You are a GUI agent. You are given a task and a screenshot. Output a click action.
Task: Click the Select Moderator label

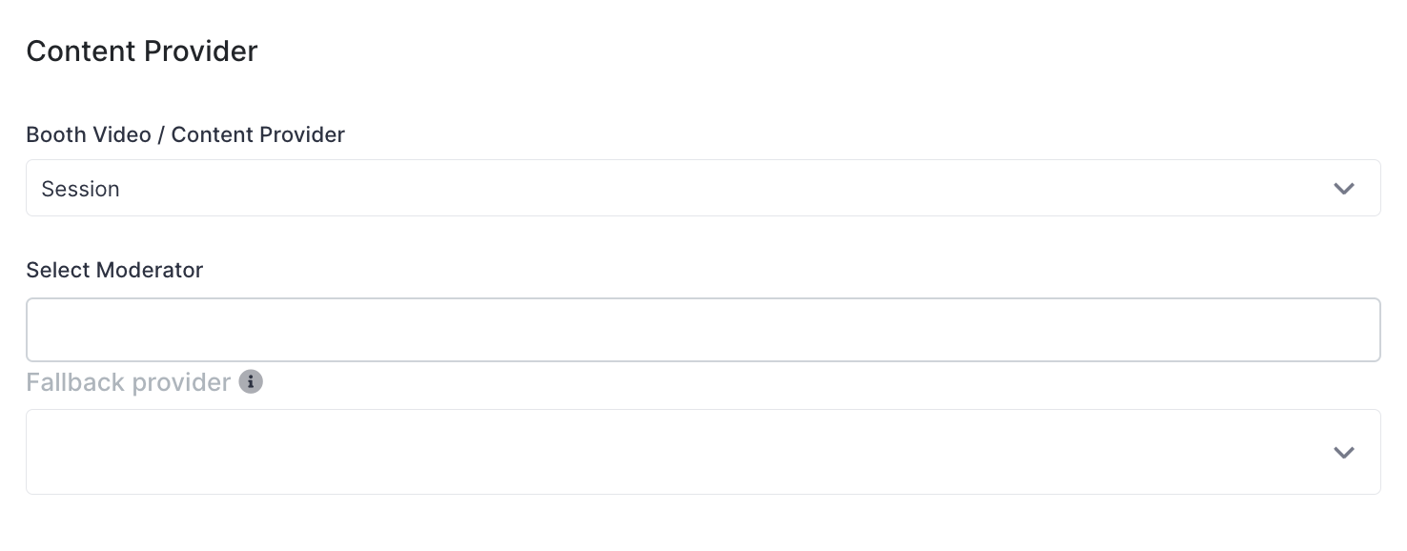coord(115,270)
